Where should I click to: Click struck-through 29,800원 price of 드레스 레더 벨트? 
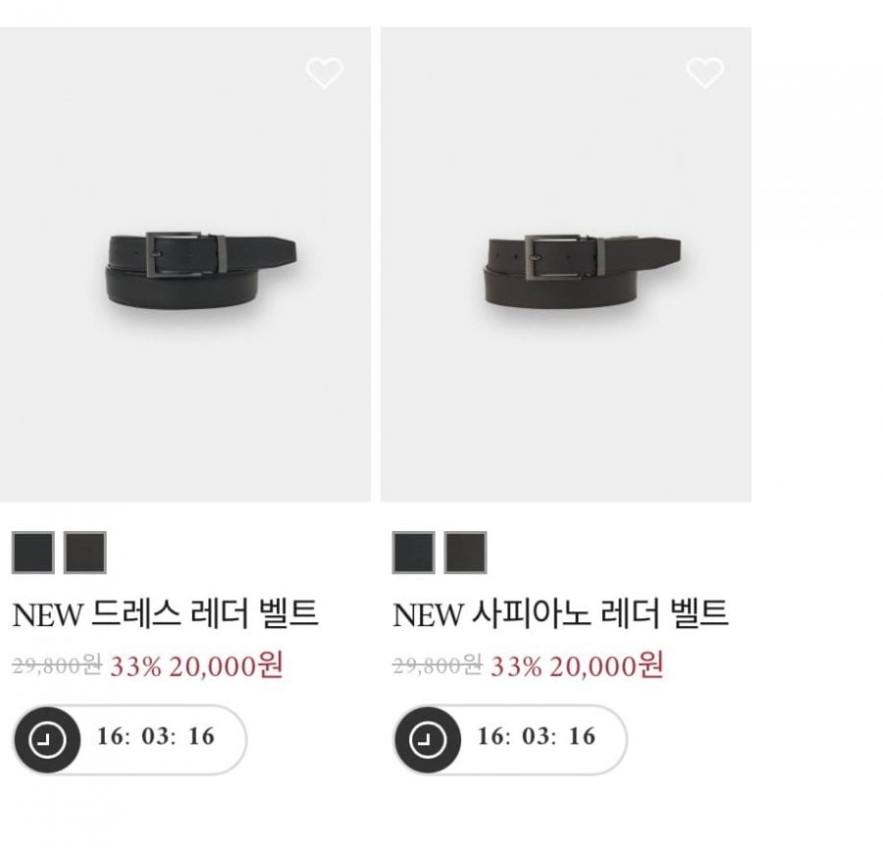[57, 665]
